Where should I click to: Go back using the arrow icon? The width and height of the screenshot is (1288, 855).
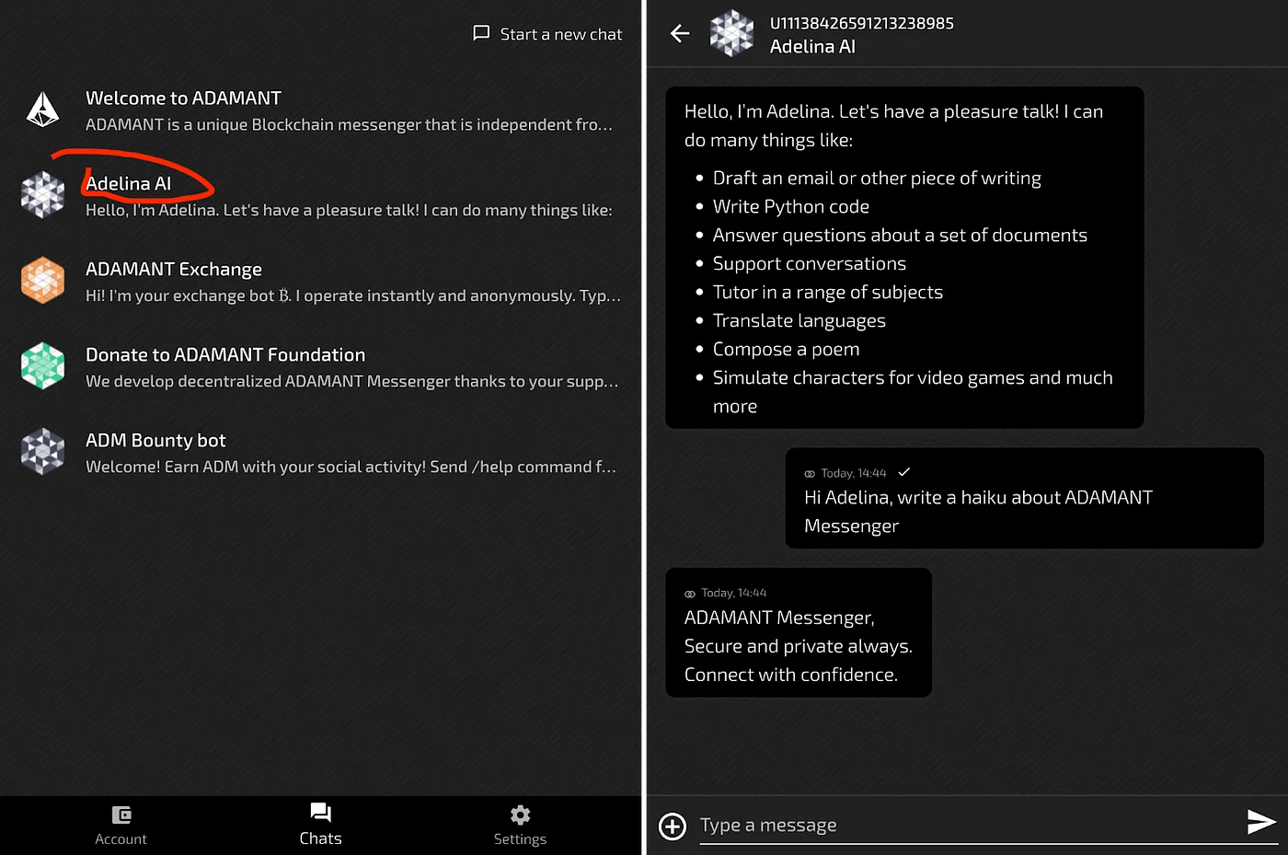coord(680,34)
